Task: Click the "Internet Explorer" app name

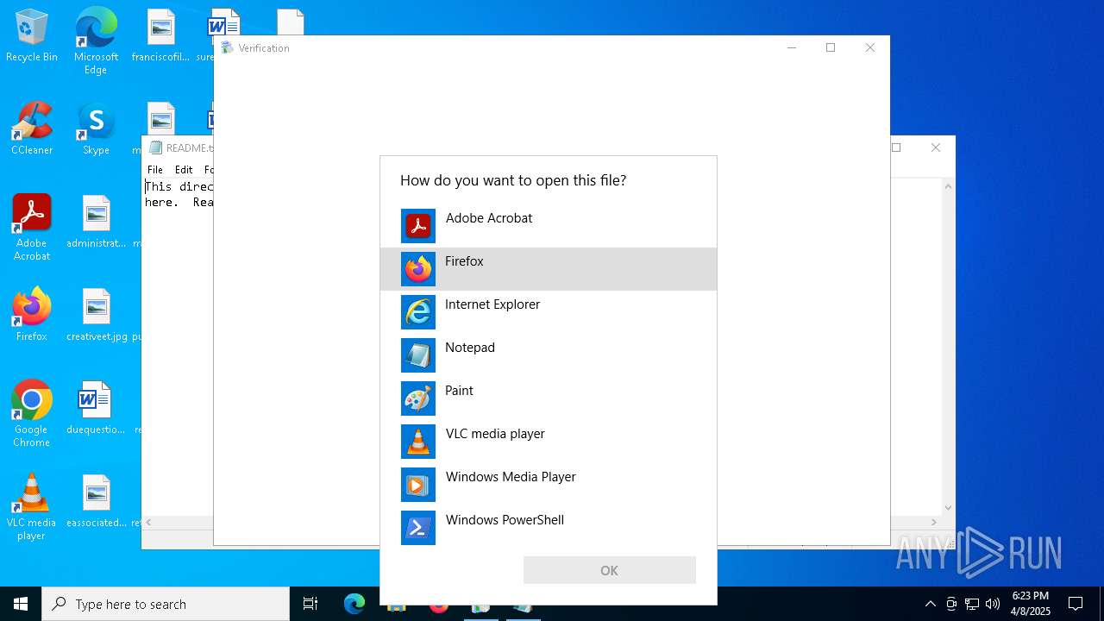Action: click(492, 304)
